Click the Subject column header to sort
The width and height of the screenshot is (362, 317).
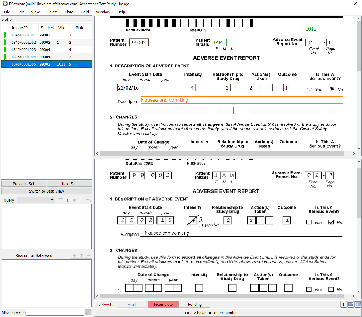click(x=47, y=28)
